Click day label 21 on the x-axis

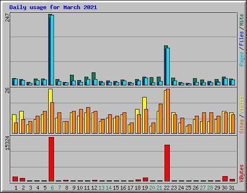tap(159, 188)
